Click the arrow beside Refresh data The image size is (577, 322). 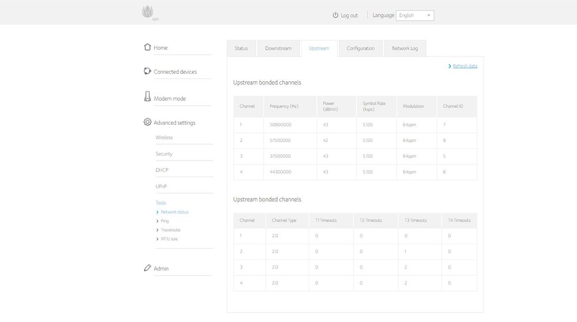tap(449, 66)
